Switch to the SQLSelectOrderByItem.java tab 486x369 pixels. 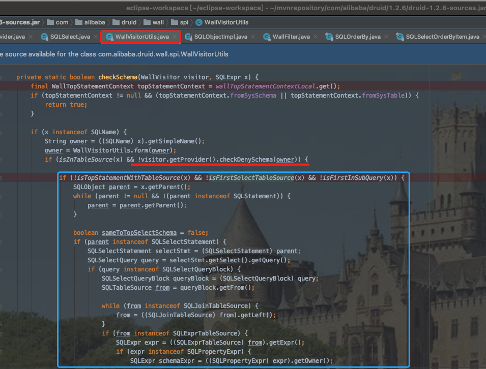click(442, 37)
